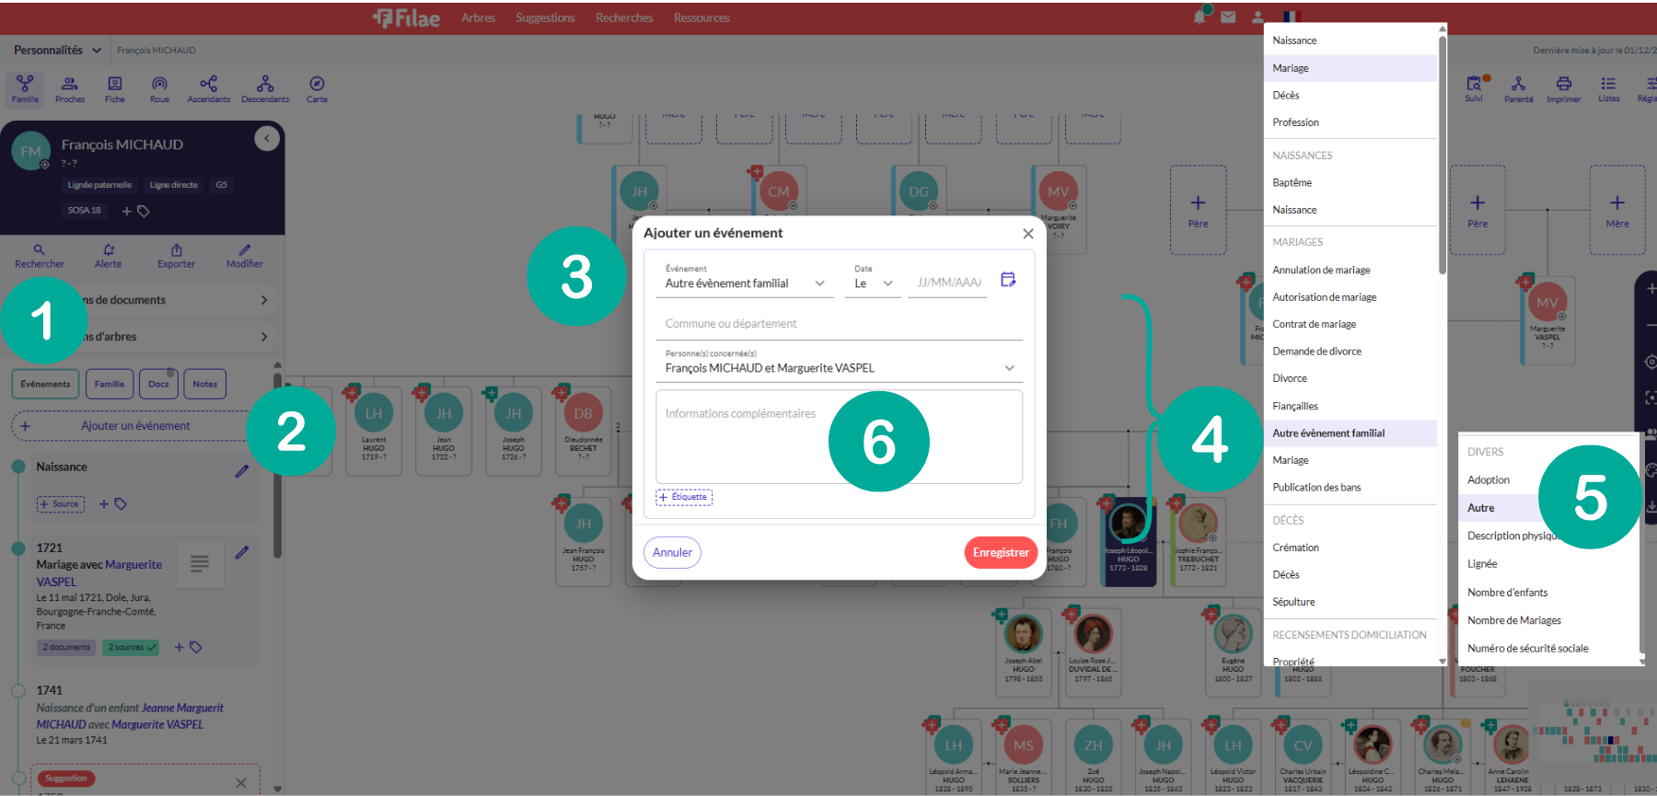This screenshot has width=1657, height=796.
Task: Choose 'Adoption' in the Divers list
Action: pos(1488,480)
